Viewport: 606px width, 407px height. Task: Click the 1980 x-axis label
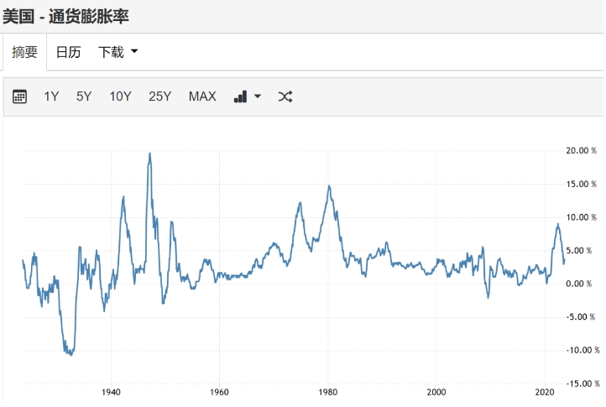point(327,392)
